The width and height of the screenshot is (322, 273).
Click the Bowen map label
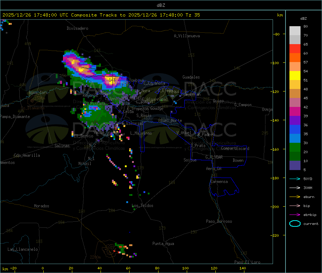238,160
